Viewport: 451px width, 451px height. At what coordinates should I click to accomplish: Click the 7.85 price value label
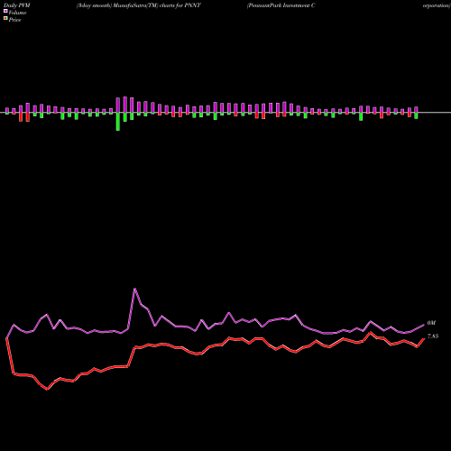[x=433, y=336]
